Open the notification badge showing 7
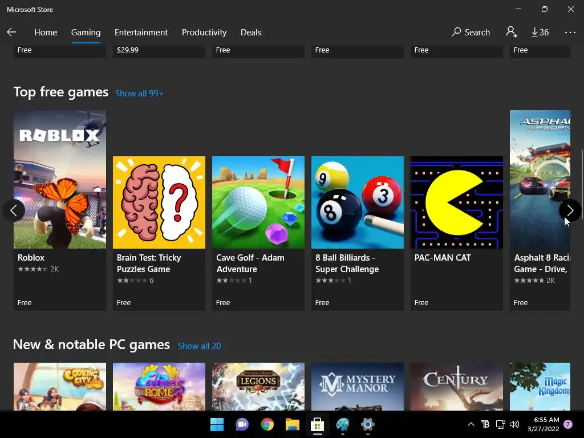The width and height of the screenshot is (584, 438). (568, 424)
